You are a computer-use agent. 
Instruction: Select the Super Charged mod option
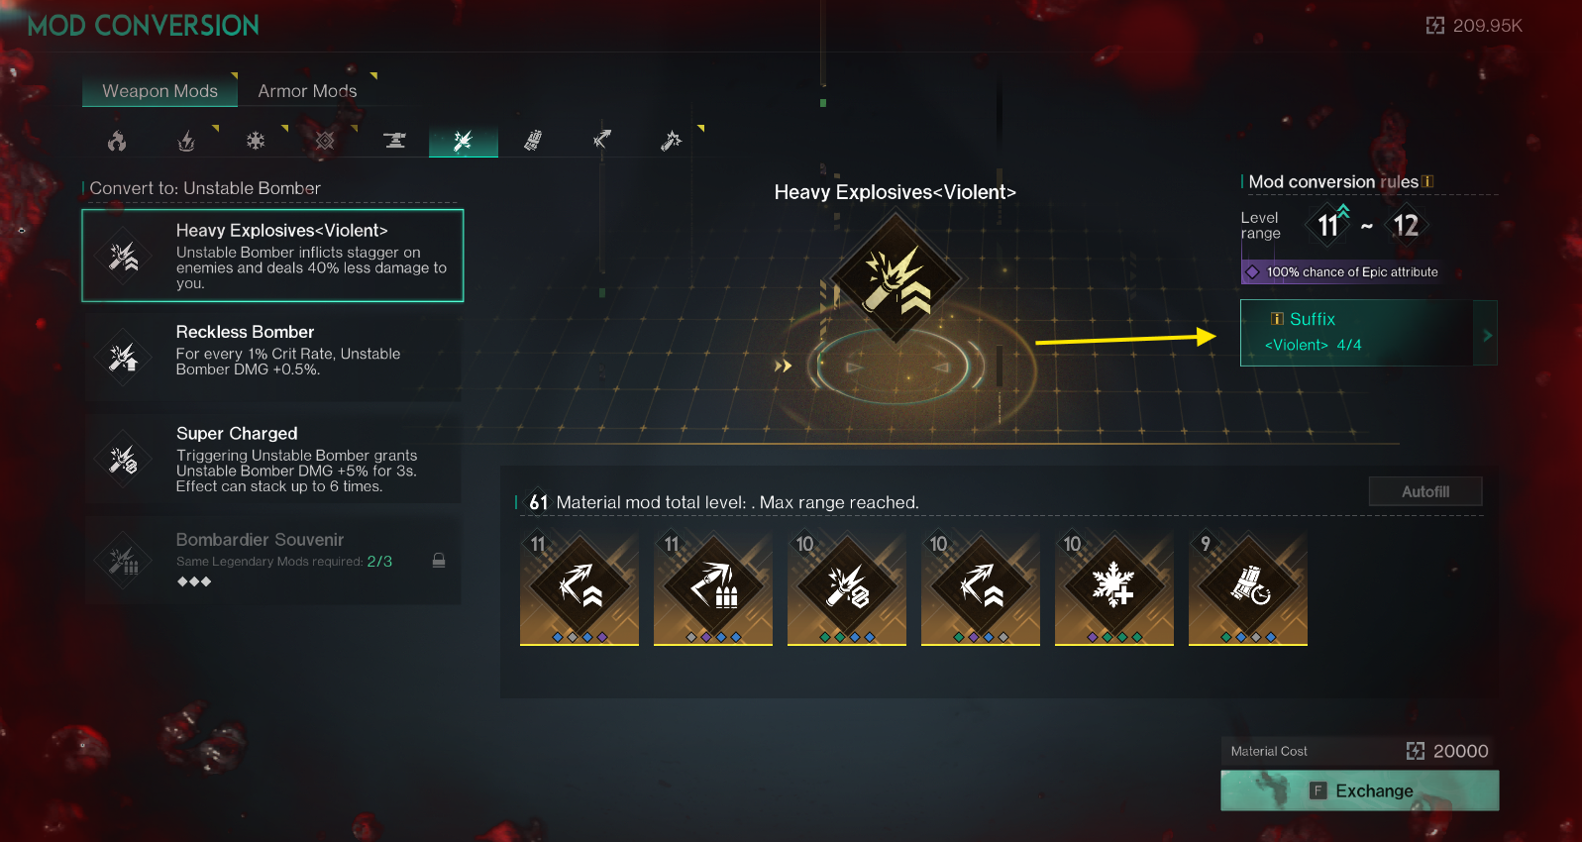272,459
